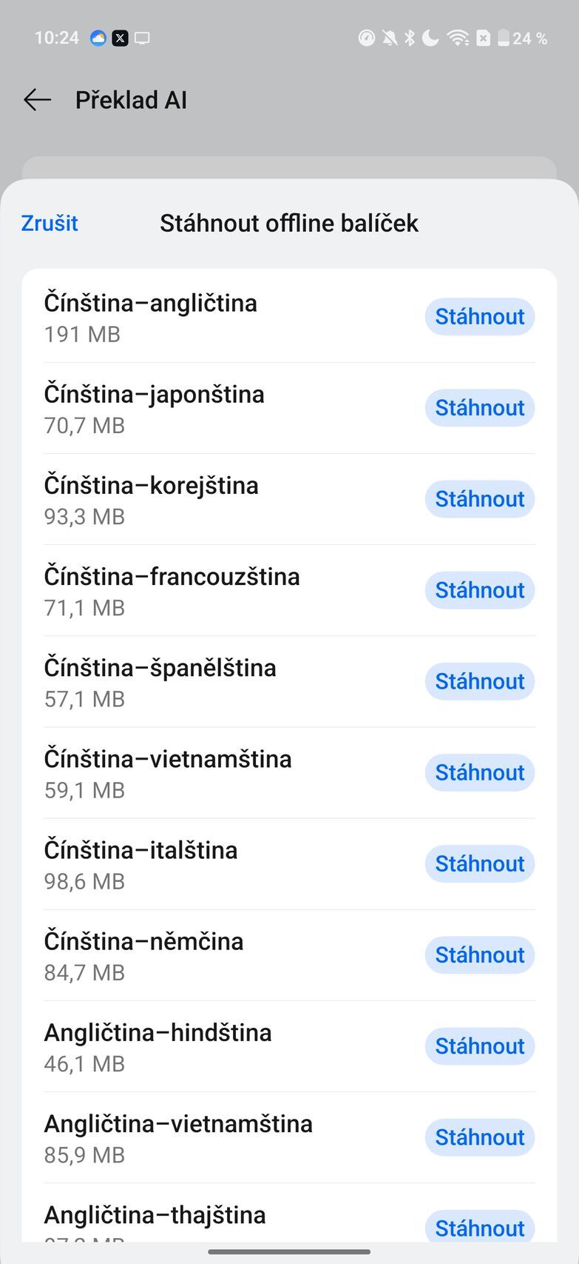Download the Čínština–němčina package
The image size is (579, 1264).
pyautogui.click(x=479, y=954)
